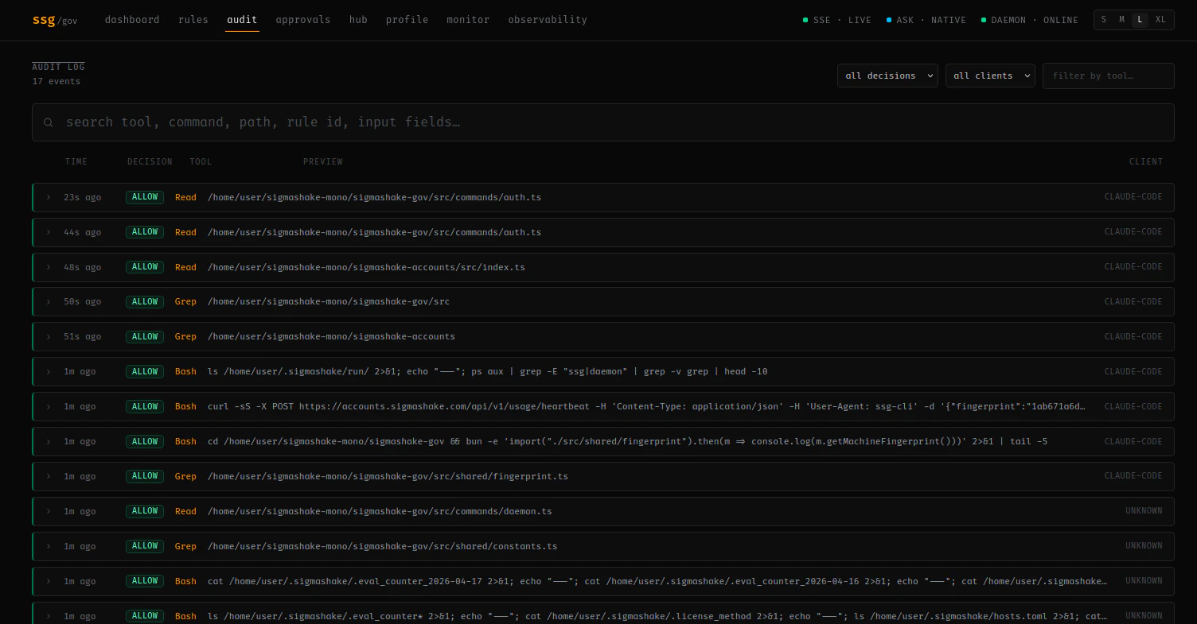Go to the approvals tab
1197x624 pixels.
click(303, 20)
